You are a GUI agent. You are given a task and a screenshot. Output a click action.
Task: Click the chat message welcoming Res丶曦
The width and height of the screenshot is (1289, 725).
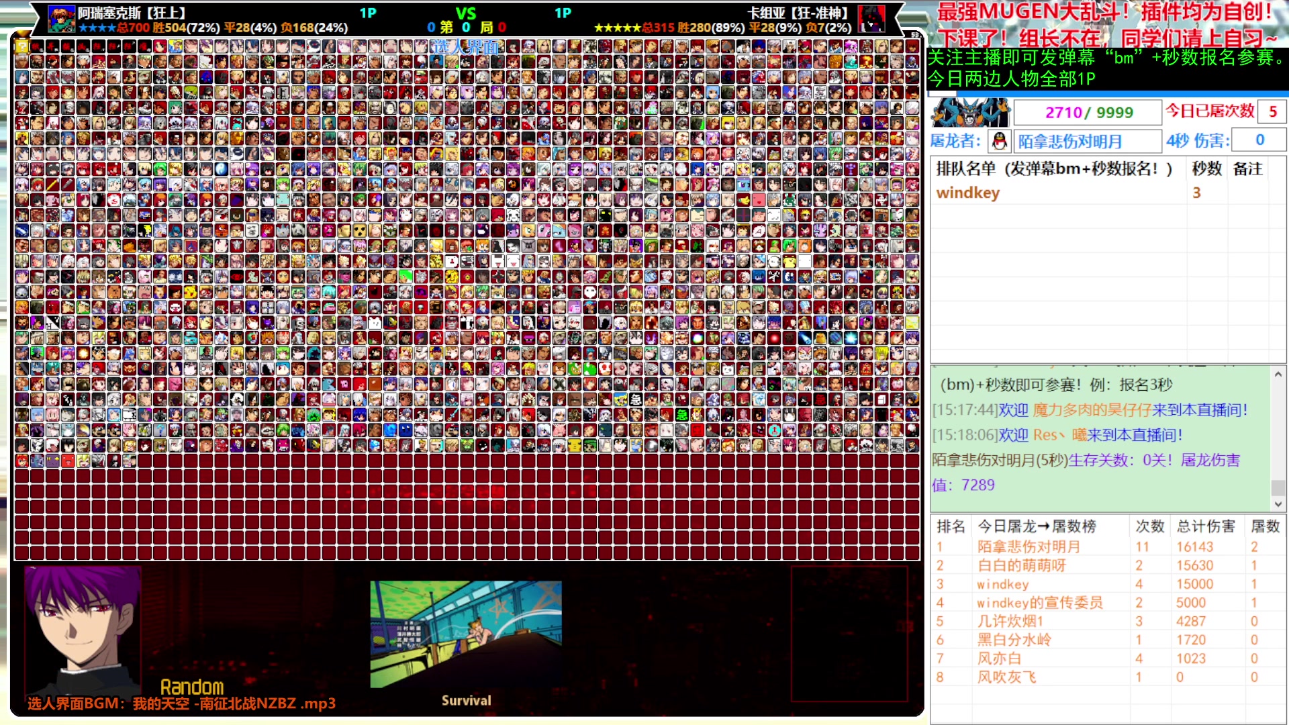coord(1057,435)
